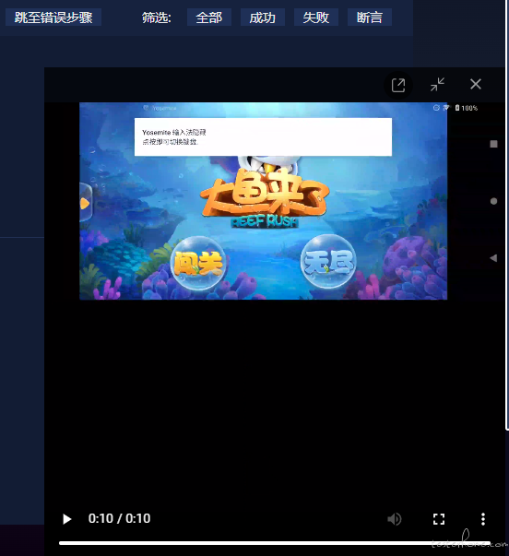509x556 pixels.
Task: Filter steps by 全部
Action: (x=209, y=18)
